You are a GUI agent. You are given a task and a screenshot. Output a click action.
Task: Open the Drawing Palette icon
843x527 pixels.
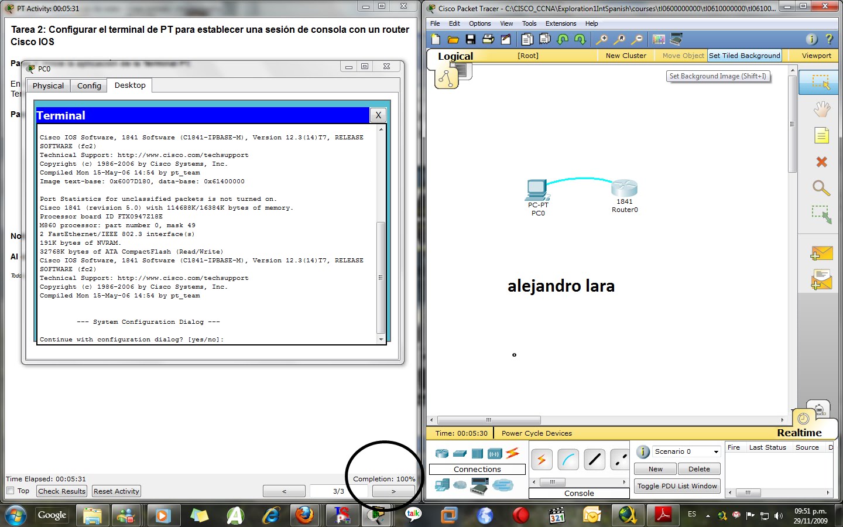coord(659,39)
